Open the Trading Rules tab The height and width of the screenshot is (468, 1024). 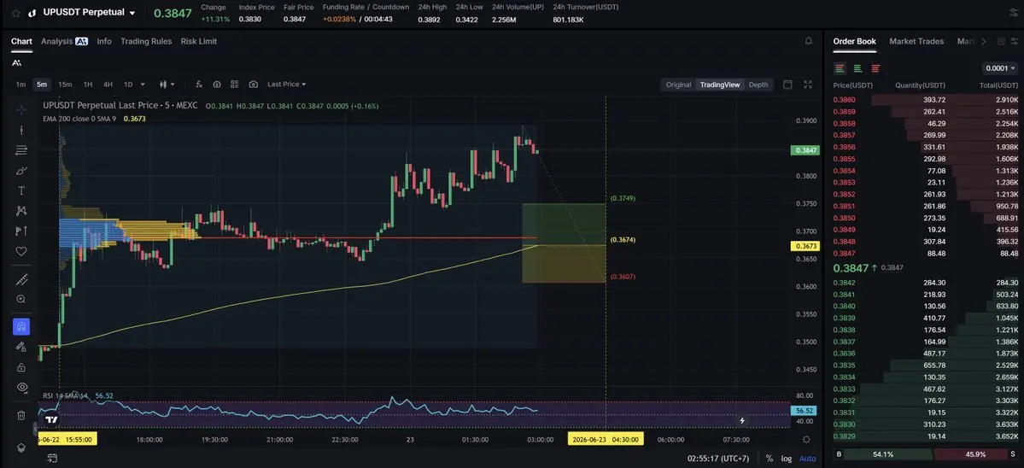(146, 41)
